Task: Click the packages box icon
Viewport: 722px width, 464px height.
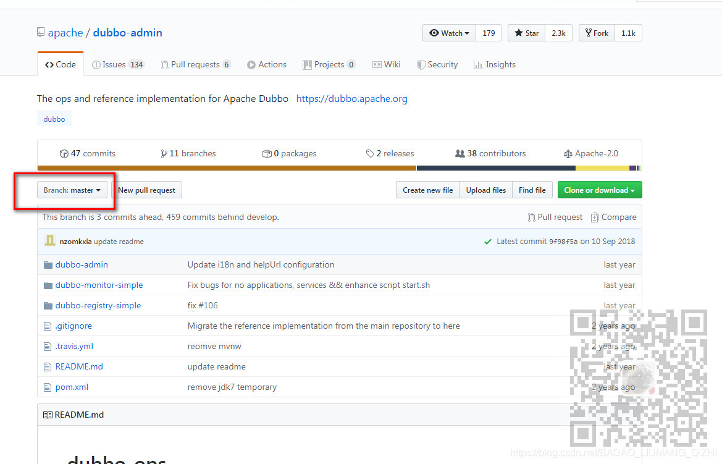Action: click(267, 154)
